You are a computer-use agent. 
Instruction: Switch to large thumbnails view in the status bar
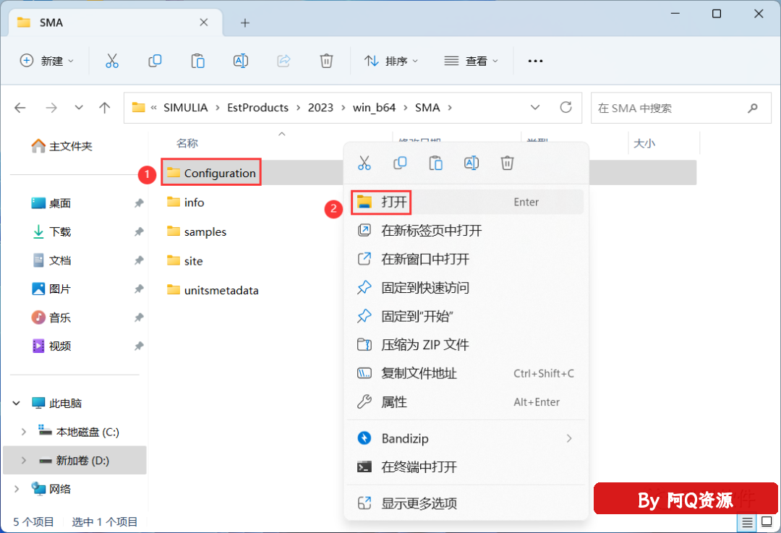[766, 521]
